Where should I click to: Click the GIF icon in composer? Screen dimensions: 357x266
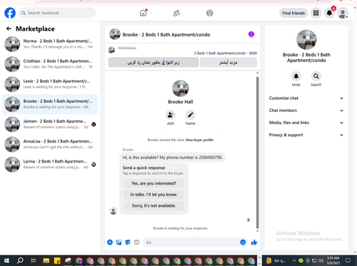pyautogui.click(x=136, y=242)
